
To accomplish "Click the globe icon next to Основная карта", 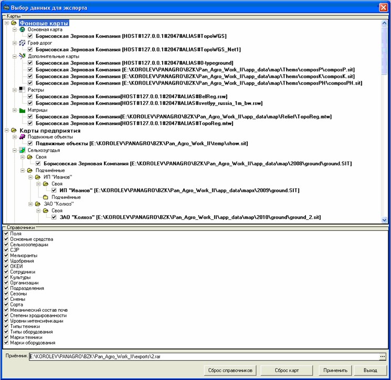I will click(22, 29).
